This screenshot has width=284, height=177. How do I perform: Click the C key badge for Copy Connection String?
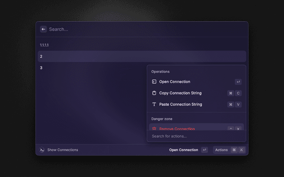tap(238, 93)
